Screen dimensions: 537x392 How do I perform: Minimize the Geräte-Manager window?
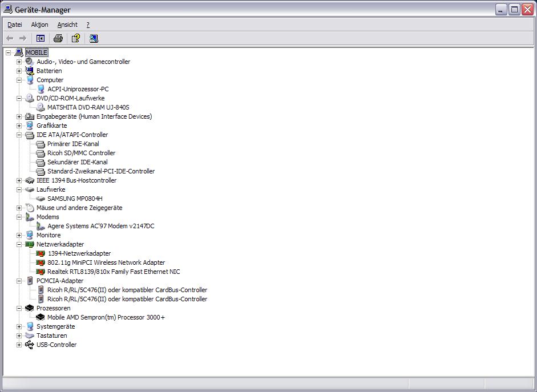coord(501,10)
